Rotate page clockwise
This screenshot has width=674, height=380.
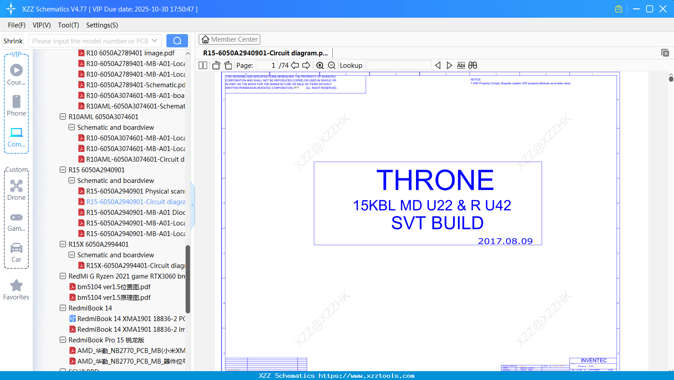click(228, 66)
